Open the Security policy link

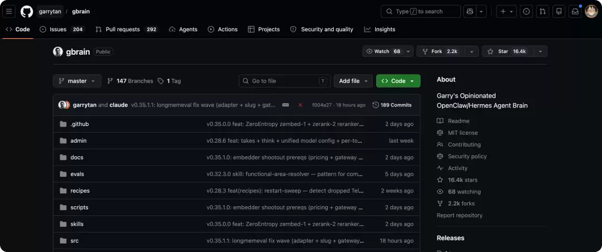(462, 156)
